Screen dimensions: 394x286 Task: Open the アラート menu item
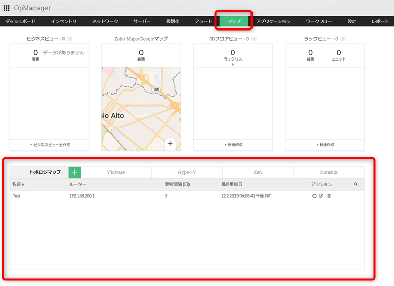(x=203, y=21)
